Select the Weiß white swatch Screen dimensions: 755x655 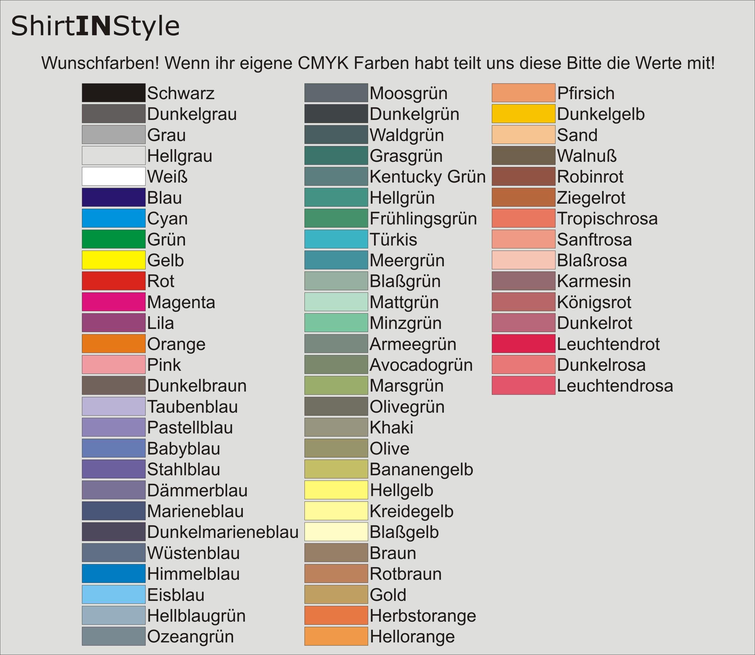coord(114,177)
